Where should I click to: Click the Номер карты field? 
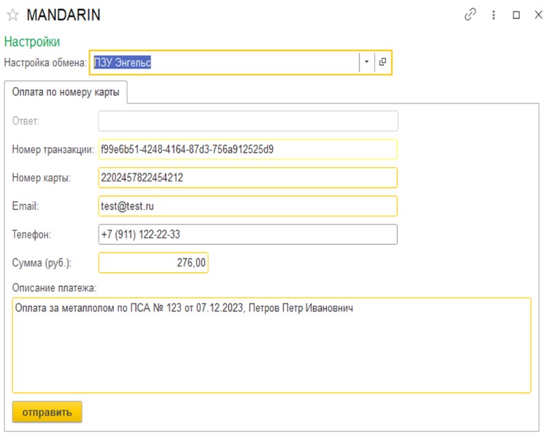point(248,178)
